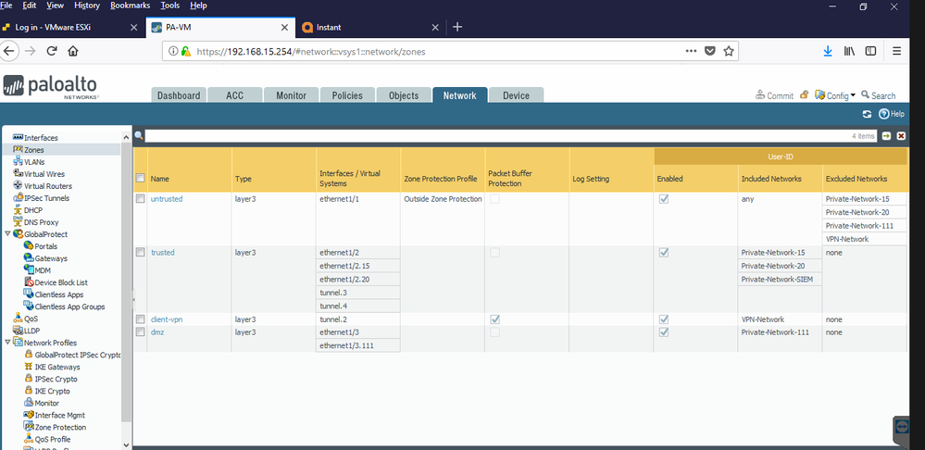This screenshot has width=925, height=450.
Task: Select Virtual Wires icon in sidebar
Action: [18, 174]
